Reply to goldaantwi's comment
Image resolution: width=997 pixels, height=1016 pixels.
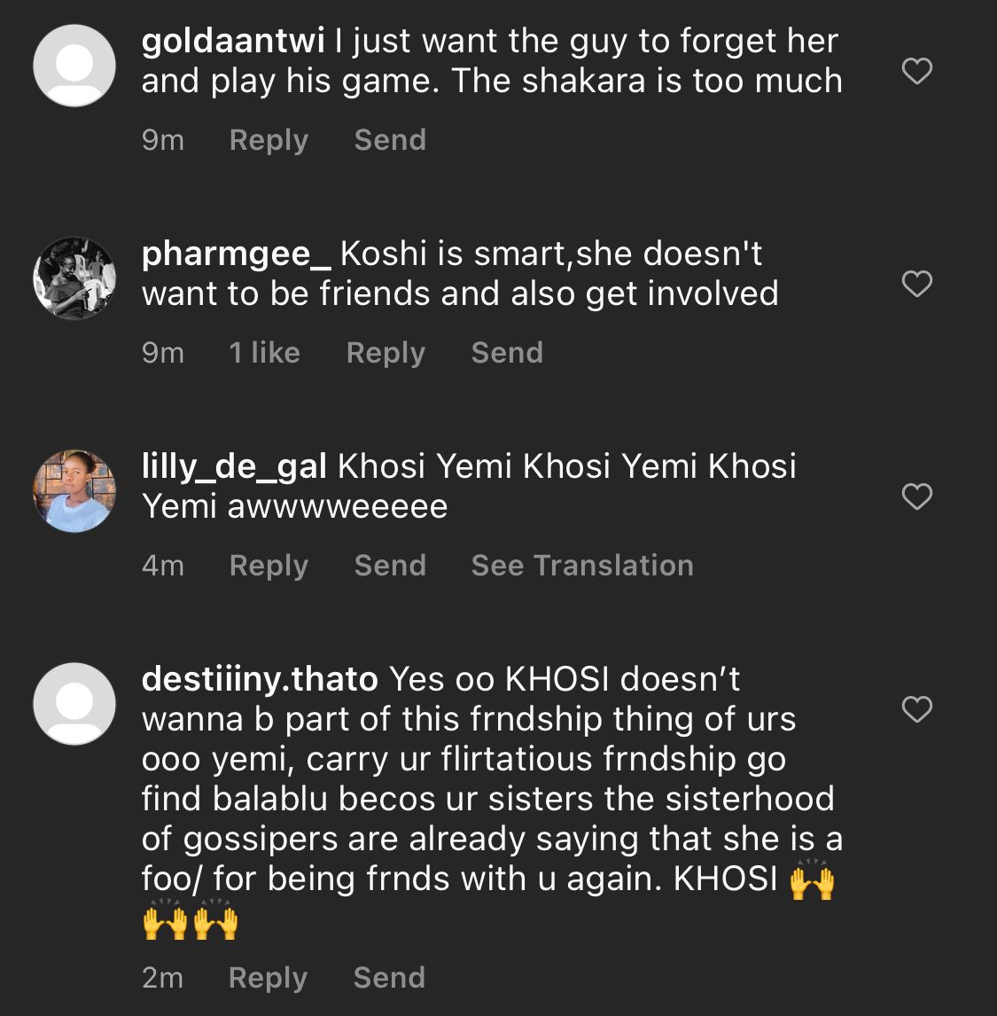pos(269,140)
